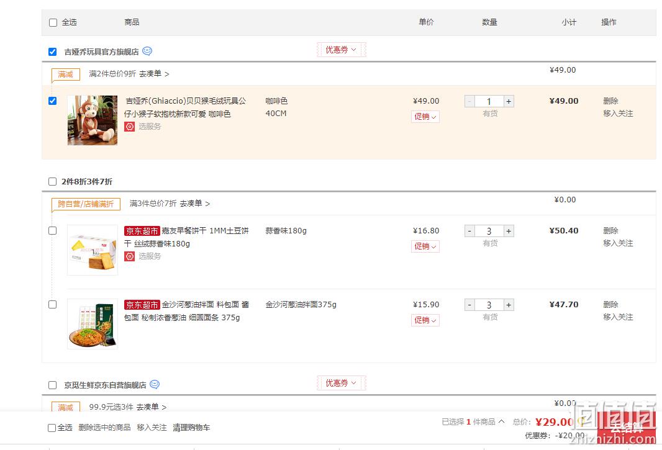Open 促销 dropdown for 嘉友早餐饼干
This screenshot has width=662, height=450.
[x=425, y=246]
